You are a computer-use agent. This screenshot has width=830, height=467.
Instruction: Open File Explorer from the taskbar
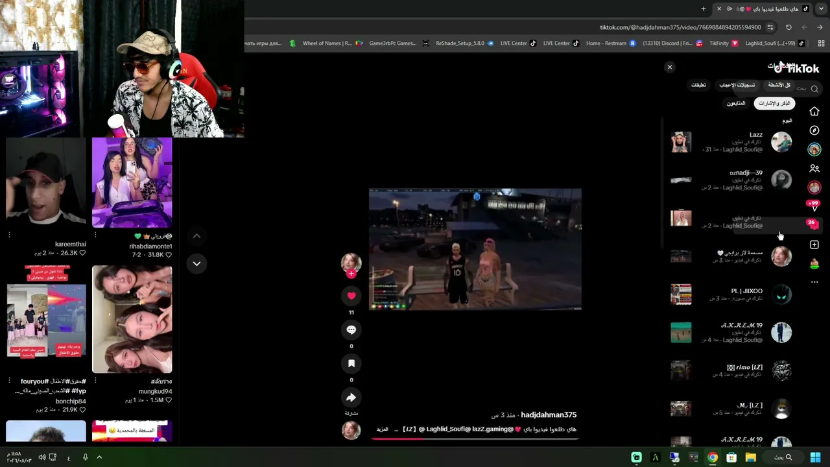point(750,457)
